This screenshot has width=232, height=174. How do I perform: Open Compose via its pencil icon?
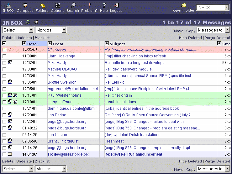25,6
